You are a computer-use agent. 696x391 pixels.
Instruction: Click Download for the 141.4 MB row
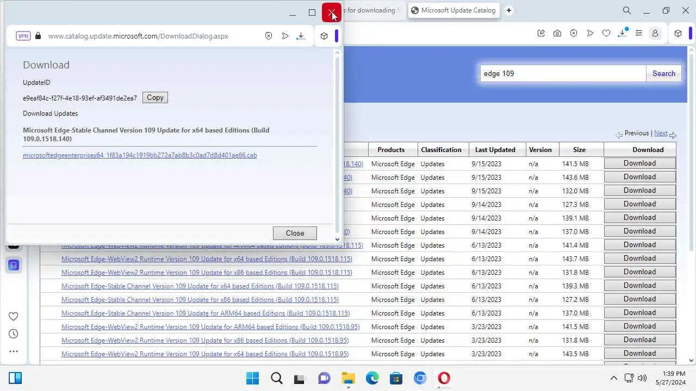pos(639,245)
